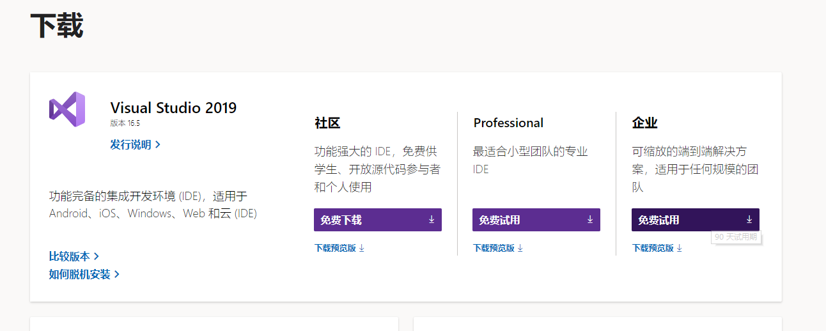
Task: Click the 最适合小型团队的专业 IDE description
Action: click(x=531, y=160)
